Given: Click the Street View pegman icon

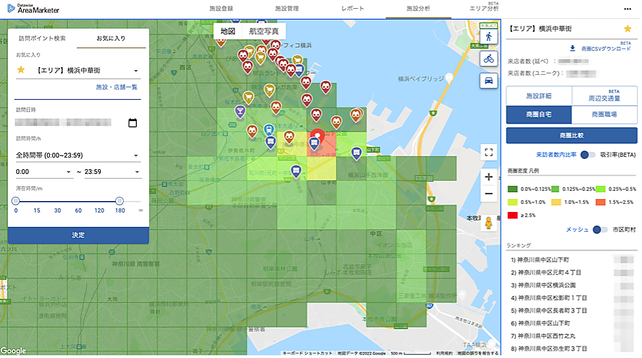Looking at the screenshot, I should [489, 223].
